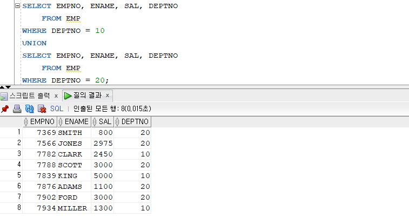Image resolution: width=409 pixels, height=218 pixels.
Task: Select cell SMITH in ENAME column
Action: tap(74, 133)
